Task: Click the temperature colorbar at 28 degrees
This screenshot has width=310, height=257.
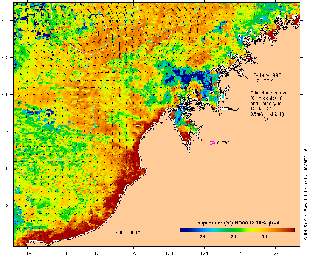Action: coord(203,230)
